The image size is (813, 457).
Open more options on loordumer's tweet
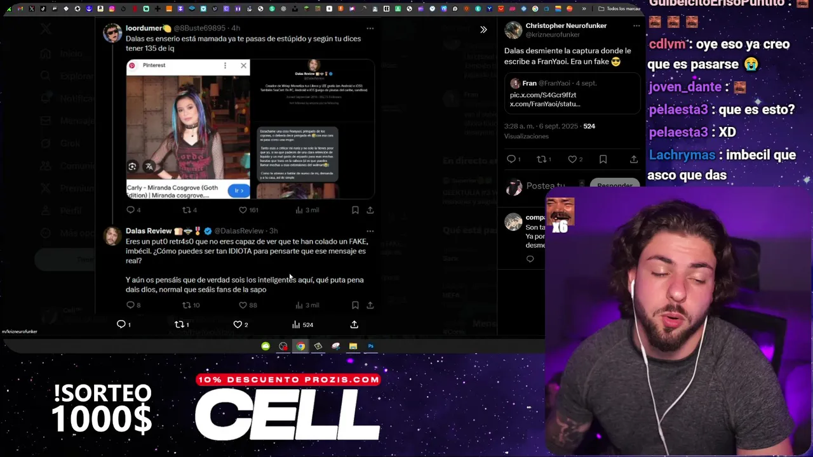[370, 29]
